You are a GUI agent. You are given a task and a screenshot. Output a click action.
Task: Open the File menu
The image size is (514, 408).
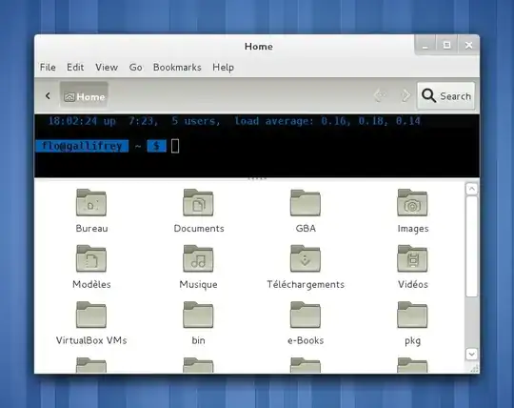(x=48, y=68)
